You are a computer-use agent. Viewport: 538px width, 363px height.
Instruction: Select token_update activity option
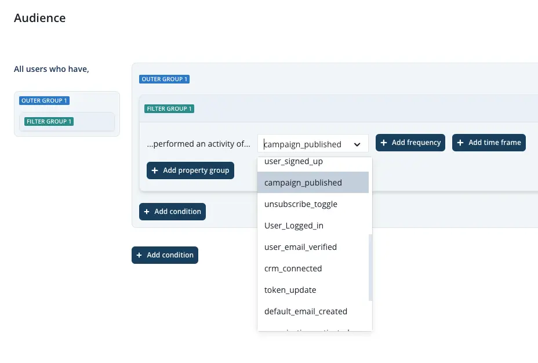[x=290, y=290]
